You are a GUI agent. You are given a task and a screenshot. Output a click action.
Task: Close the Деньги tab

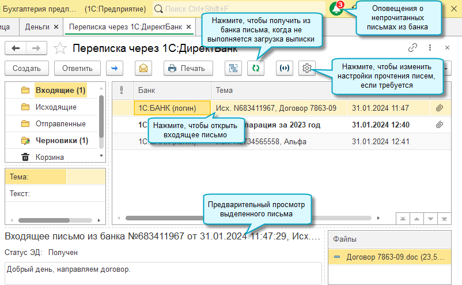pyautogui.click(x=56, y=27)
